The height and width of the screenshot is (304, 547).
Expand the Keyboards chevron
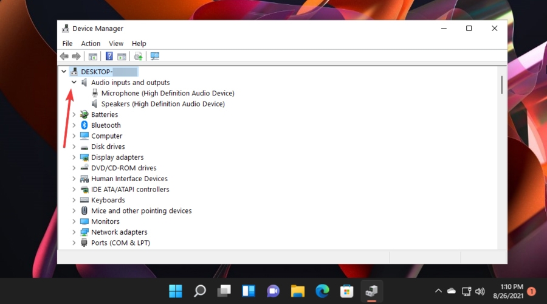tap(74, 200)
